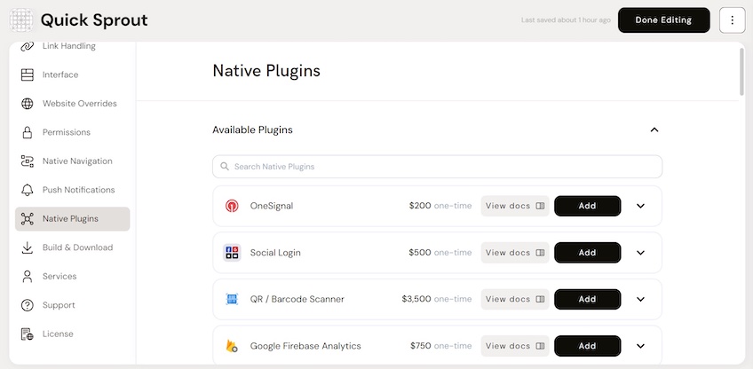View docs for Social Login

tap(515, 253)
